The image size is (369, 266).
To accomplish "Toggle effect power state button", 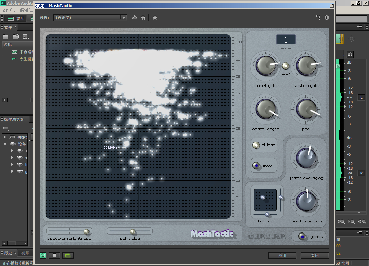I will coord(43,256).
